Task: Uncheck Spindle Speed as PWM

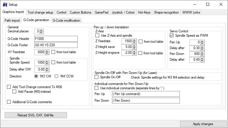Action: tap(172, 36)
